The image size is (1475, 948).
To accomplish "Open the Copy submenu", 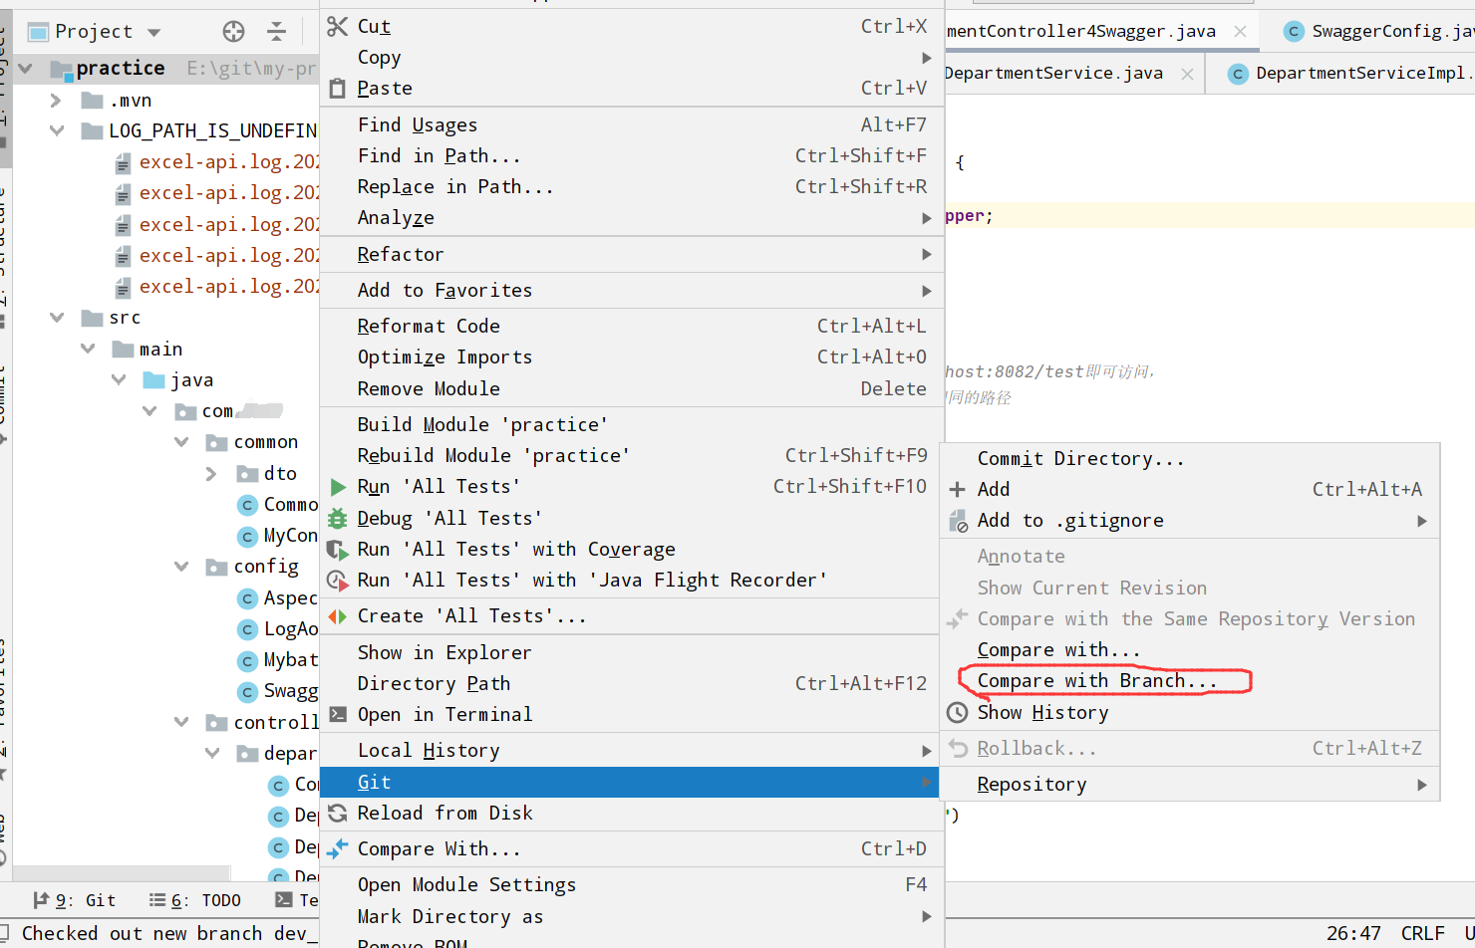I will coord(632,58).
